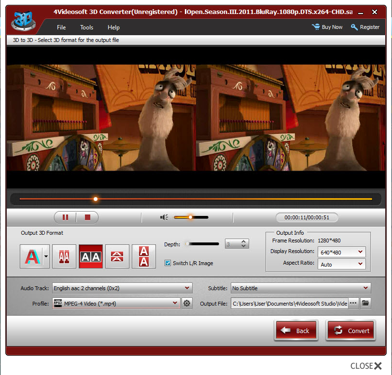Open the Profile format dropdown
This screenshot has height=375, width=392.
(x=116, y=303)
